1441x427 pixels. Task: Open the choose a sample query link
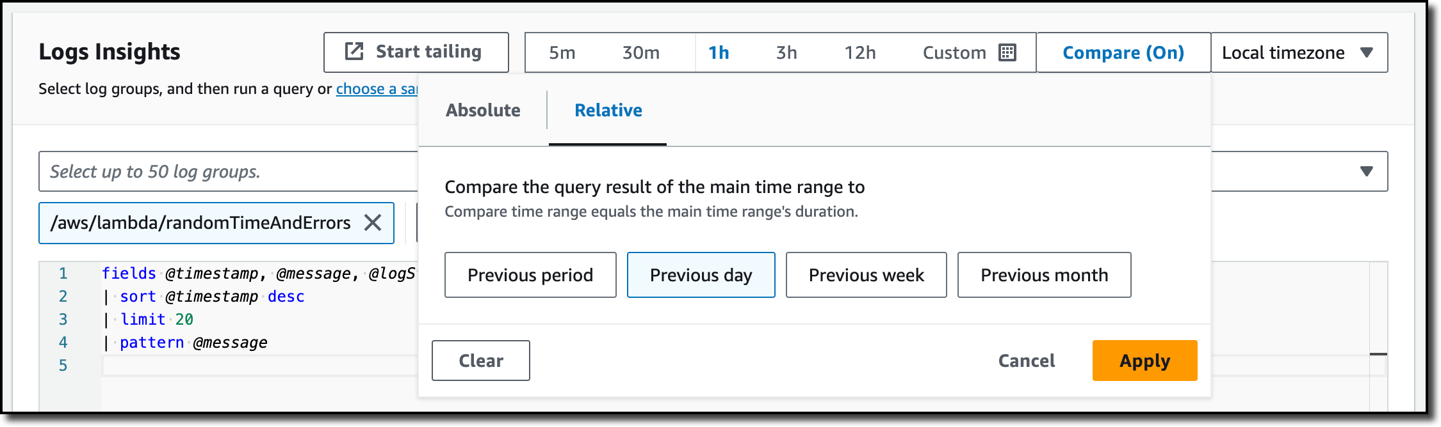[x=377, y=89]
